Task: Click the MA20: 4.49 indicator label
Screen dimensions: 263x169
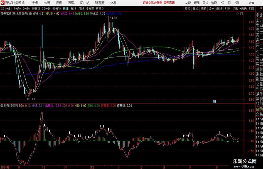Action: click(x=67, y=14)
